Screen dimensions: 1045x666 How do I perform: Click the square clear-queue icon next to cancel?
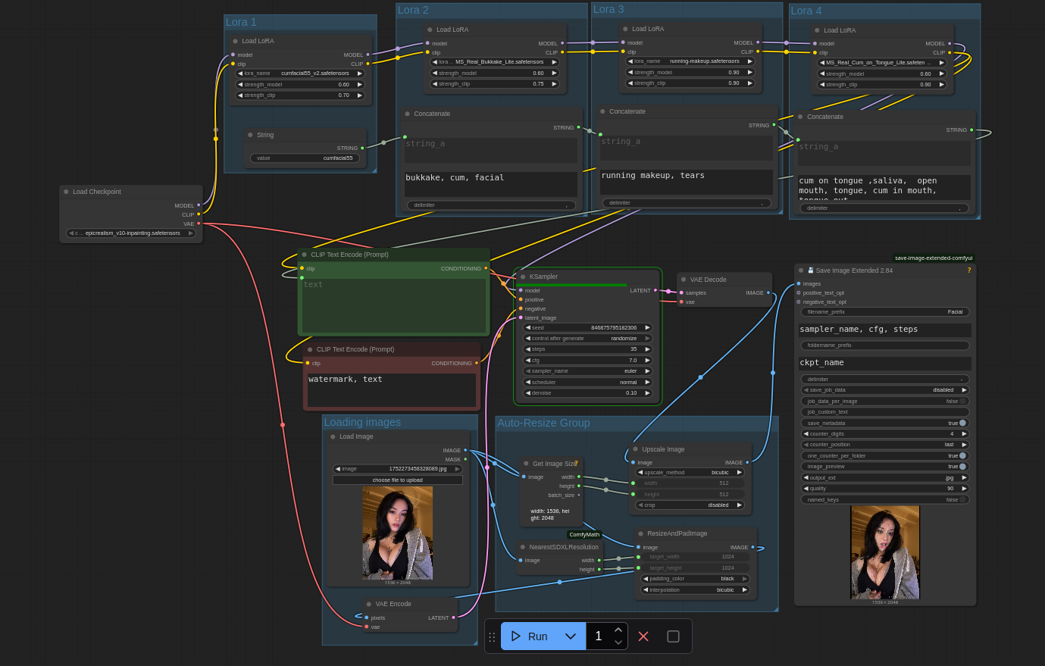(673, 636)
